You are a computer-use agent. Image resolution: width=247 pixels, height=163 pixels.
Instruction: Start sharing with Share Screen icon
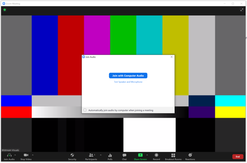pos(140,155)
